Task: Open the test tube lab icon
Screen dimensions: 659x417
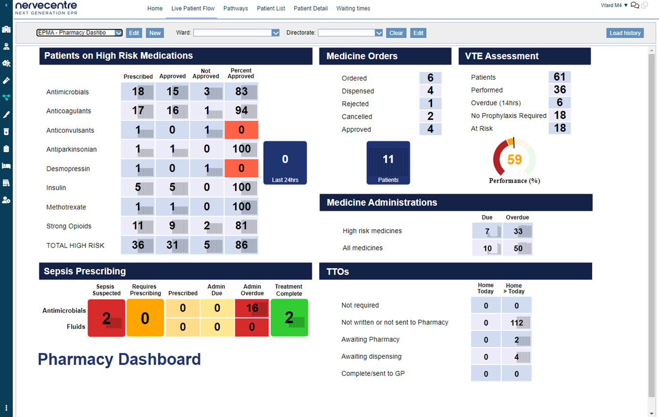Action: [x=6, y=81]
